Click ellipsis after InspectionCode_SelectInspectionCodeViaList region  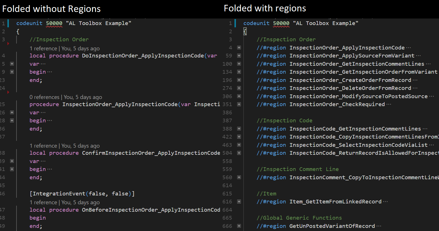coord(431,145)
